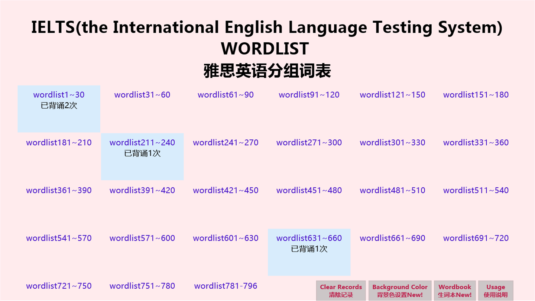Open wordlist331~360

coord(476,143)
